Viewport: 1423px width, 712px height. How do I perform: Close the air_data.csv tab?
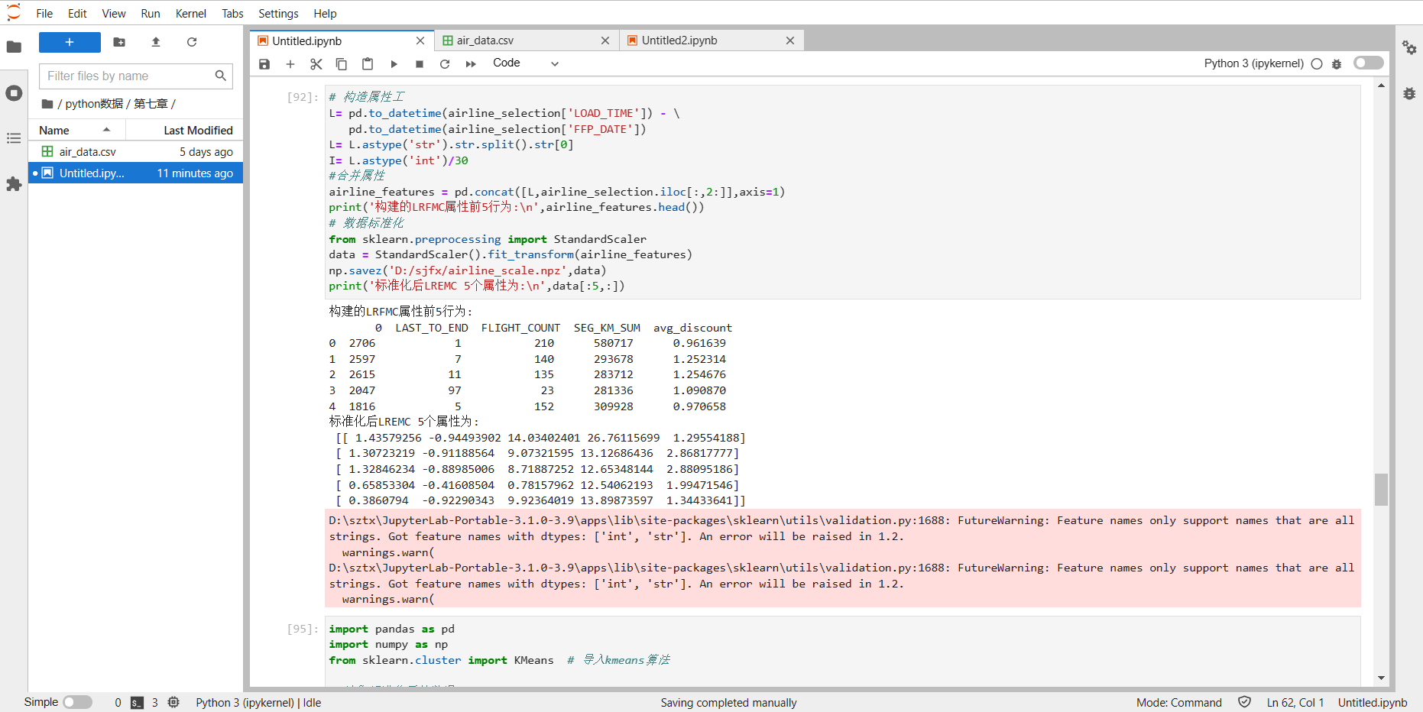(605, 40)
